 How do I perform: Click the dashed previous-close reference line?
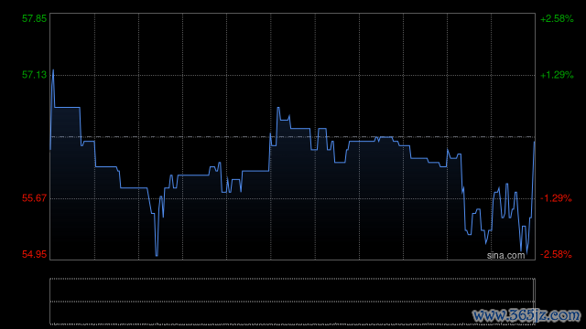(x=292, y=137)
